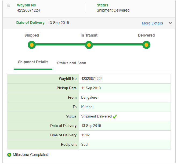Collapse details using the chevron arrow
177x164 pixels.
tap(170, 23)
